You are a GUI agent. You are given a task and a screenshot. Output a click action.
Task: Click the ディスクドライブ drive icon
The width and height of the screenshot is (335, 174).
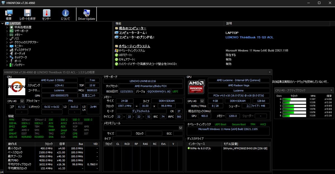(12, 50)
